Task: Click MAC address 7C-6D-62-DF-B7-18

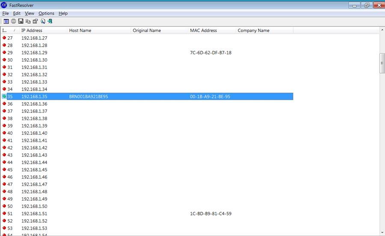Action: click(x=210, y=53)
